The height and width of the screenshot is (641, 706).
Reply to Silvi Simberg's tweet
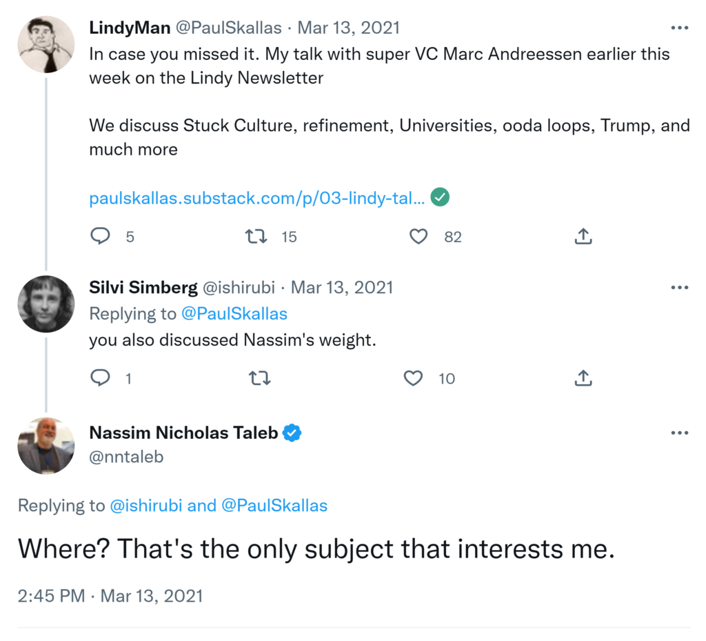101,378
